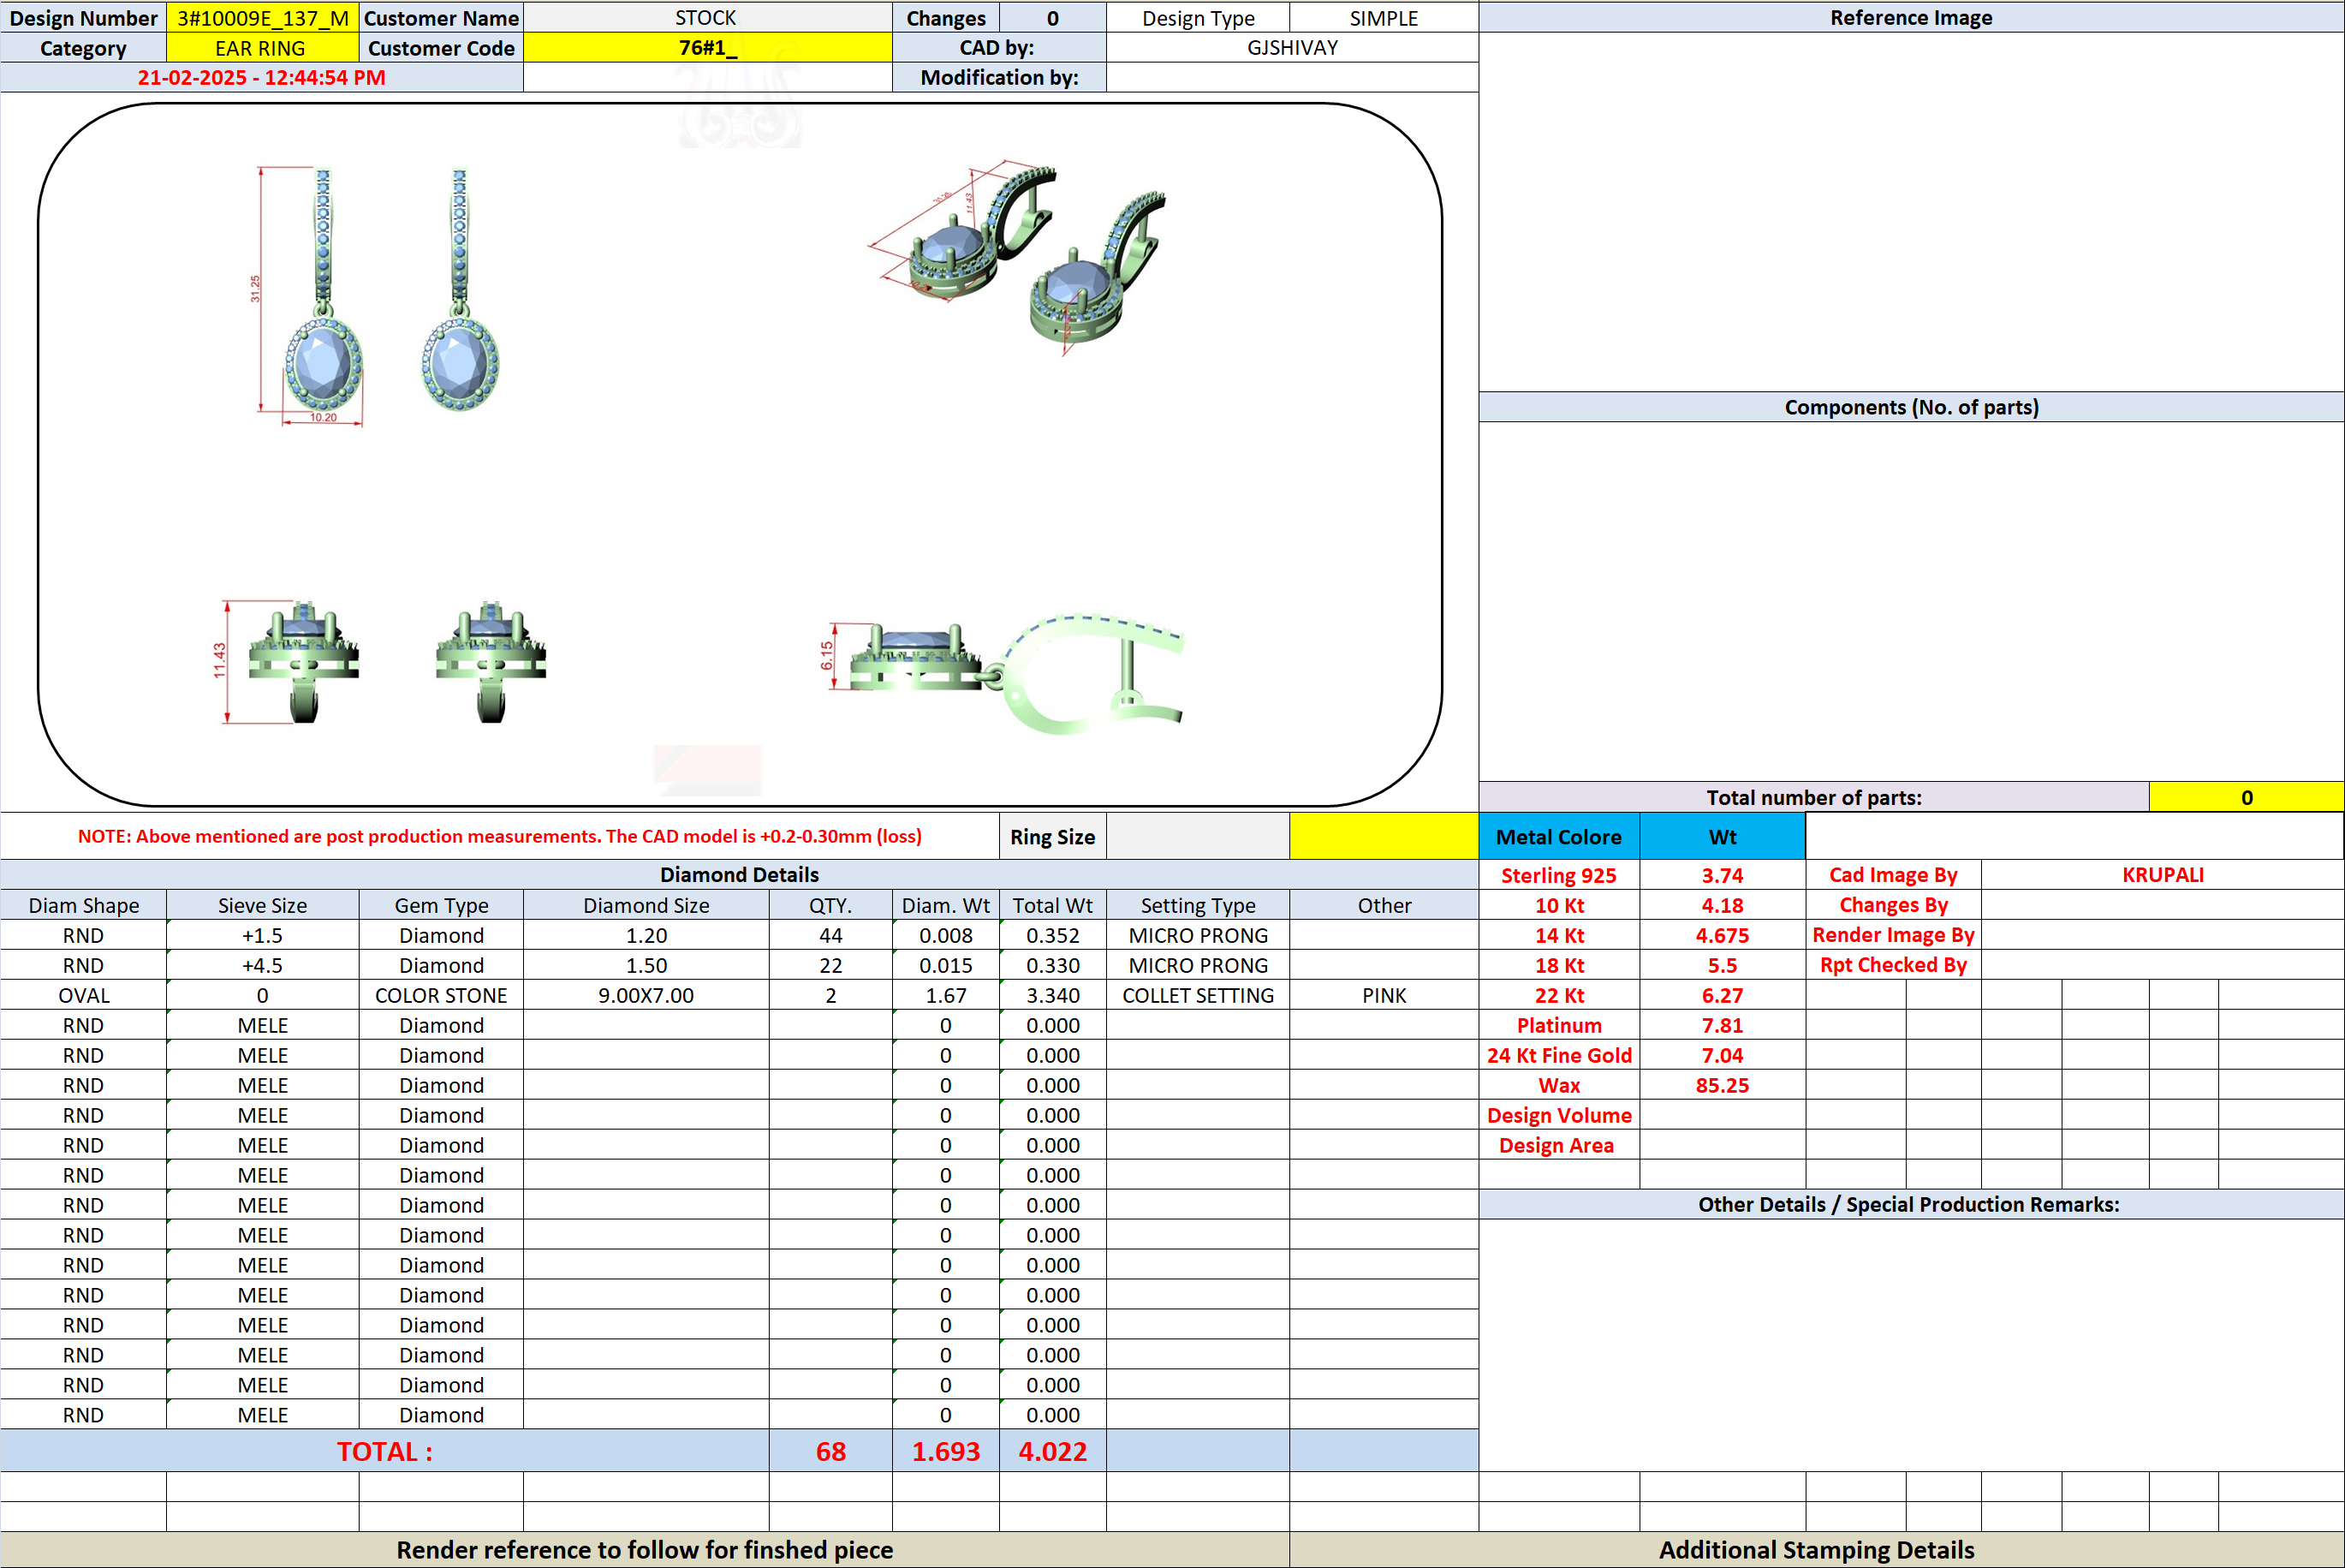Select the Sieve Size column header
This screenshot has height=1568, width=2345.
[x=263, y=905]
